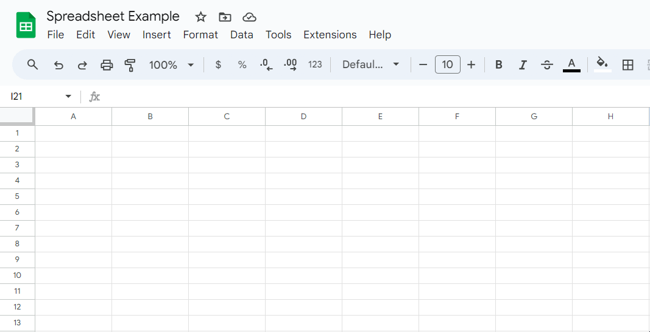Open the Google Sheets home icon

pos(26,25)
